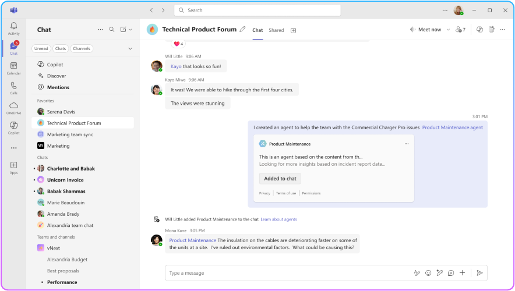Open Copilot icon in chat header
The image size is (515, 291).
pos(479,30)
